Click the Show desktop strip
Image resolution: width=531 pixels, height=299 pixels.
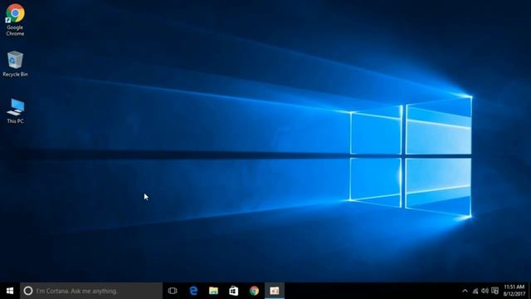529,291
